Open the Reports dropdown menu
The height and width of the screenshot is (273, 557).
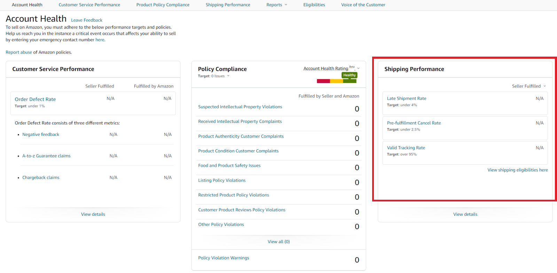click(276, 5)
